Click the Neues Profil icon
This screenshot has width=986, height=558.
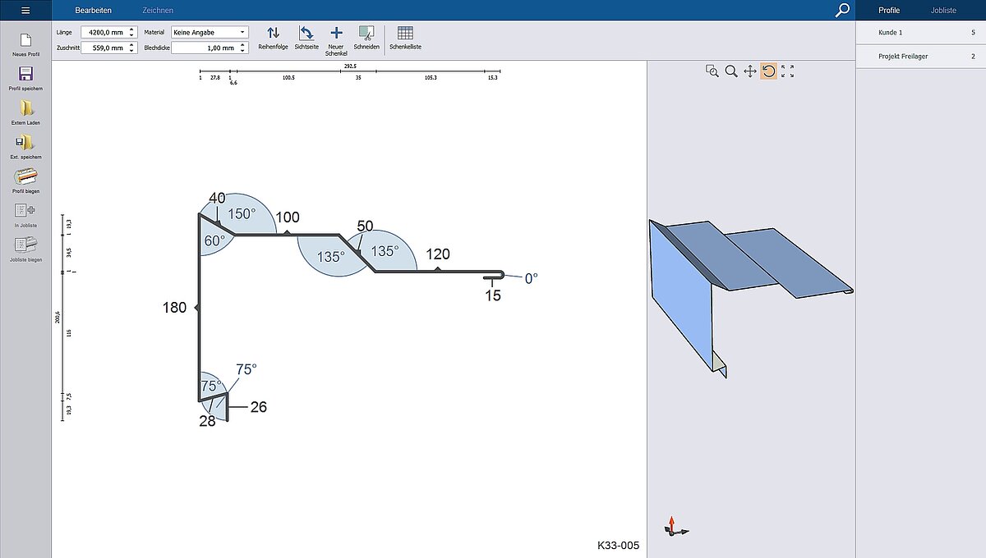click(25, 40)
